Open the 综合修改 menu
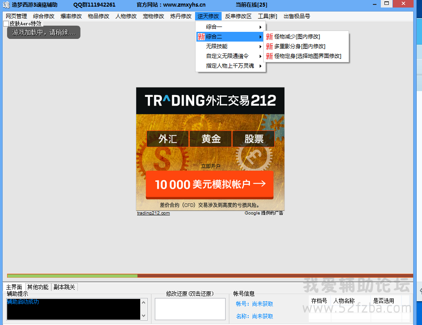422x325 pixels. click(44, 16)
